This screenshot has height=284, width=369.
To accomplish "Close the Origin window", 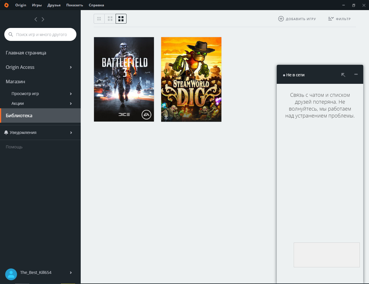I will click(364, 5).
